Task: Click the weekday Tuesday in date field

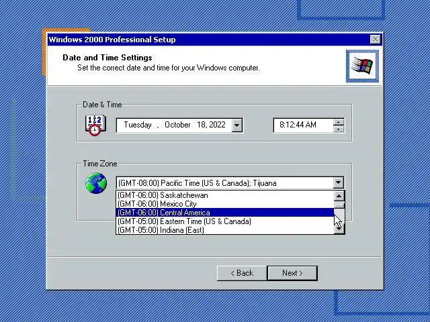Action: (x=138, y=125)
